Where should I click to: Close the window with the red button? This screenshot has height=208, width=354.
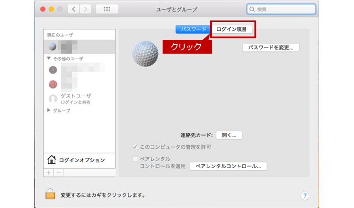(43, 9)
